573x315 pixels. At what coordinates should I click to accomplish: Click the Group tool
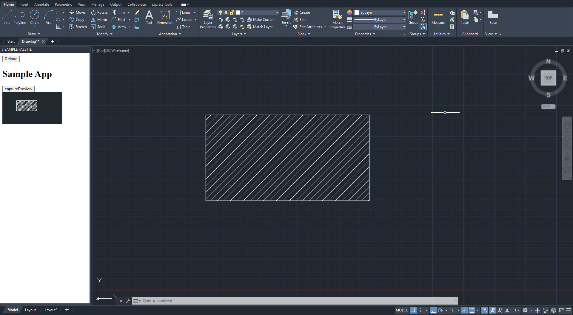[x=413, y=17]
